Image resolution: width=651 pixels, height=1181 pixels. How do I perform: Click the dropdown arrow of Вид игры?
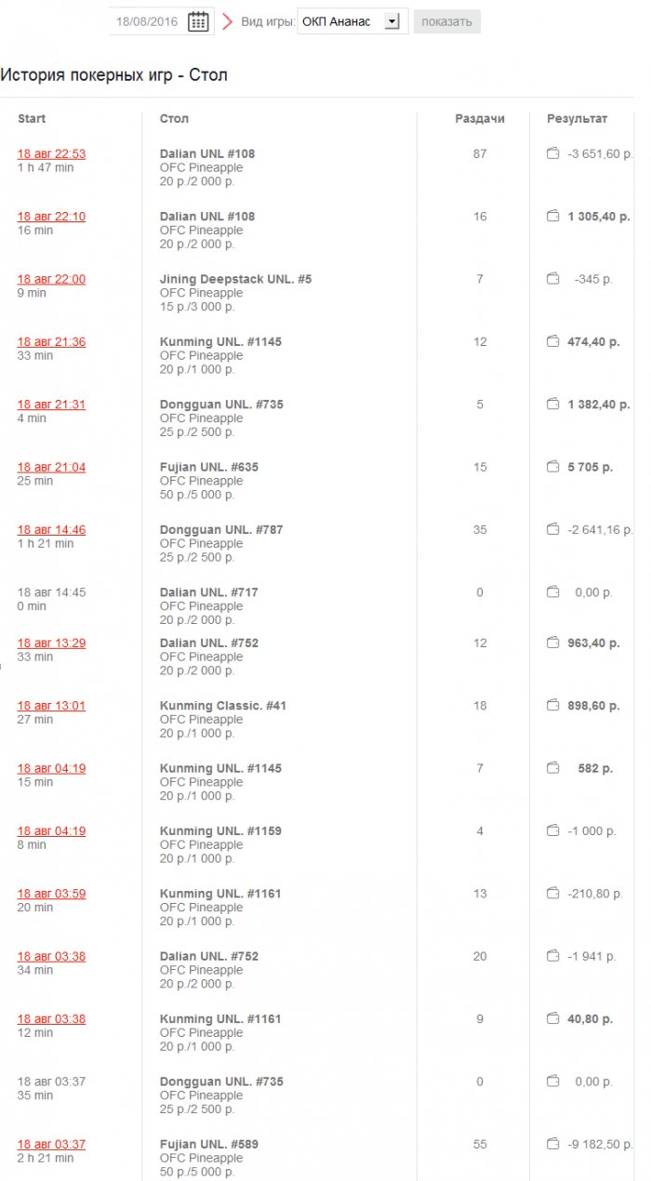pyautogui.click(x=392, y=21)
